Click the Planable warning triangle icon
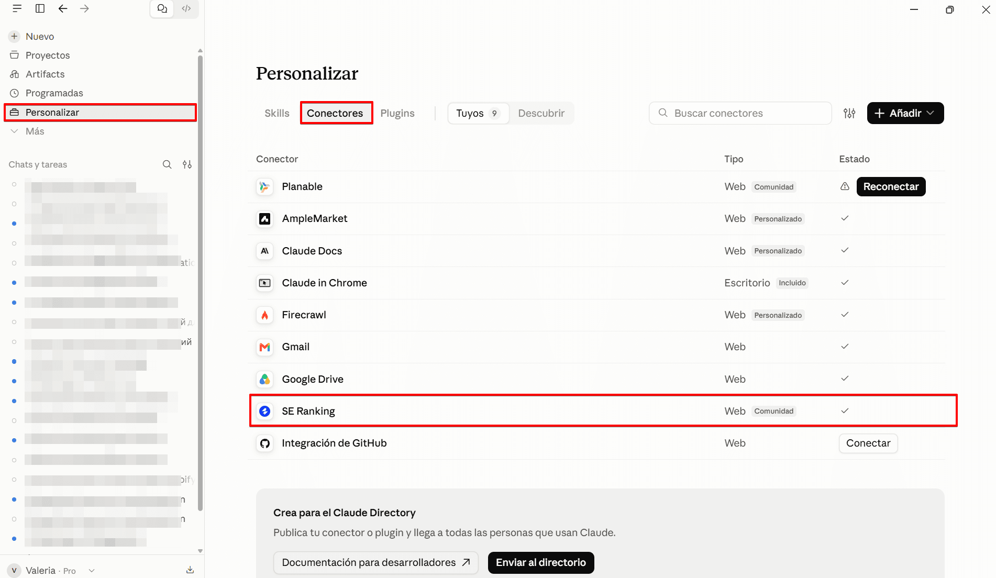This screenshot has height=578, width=996. (845, 186)
